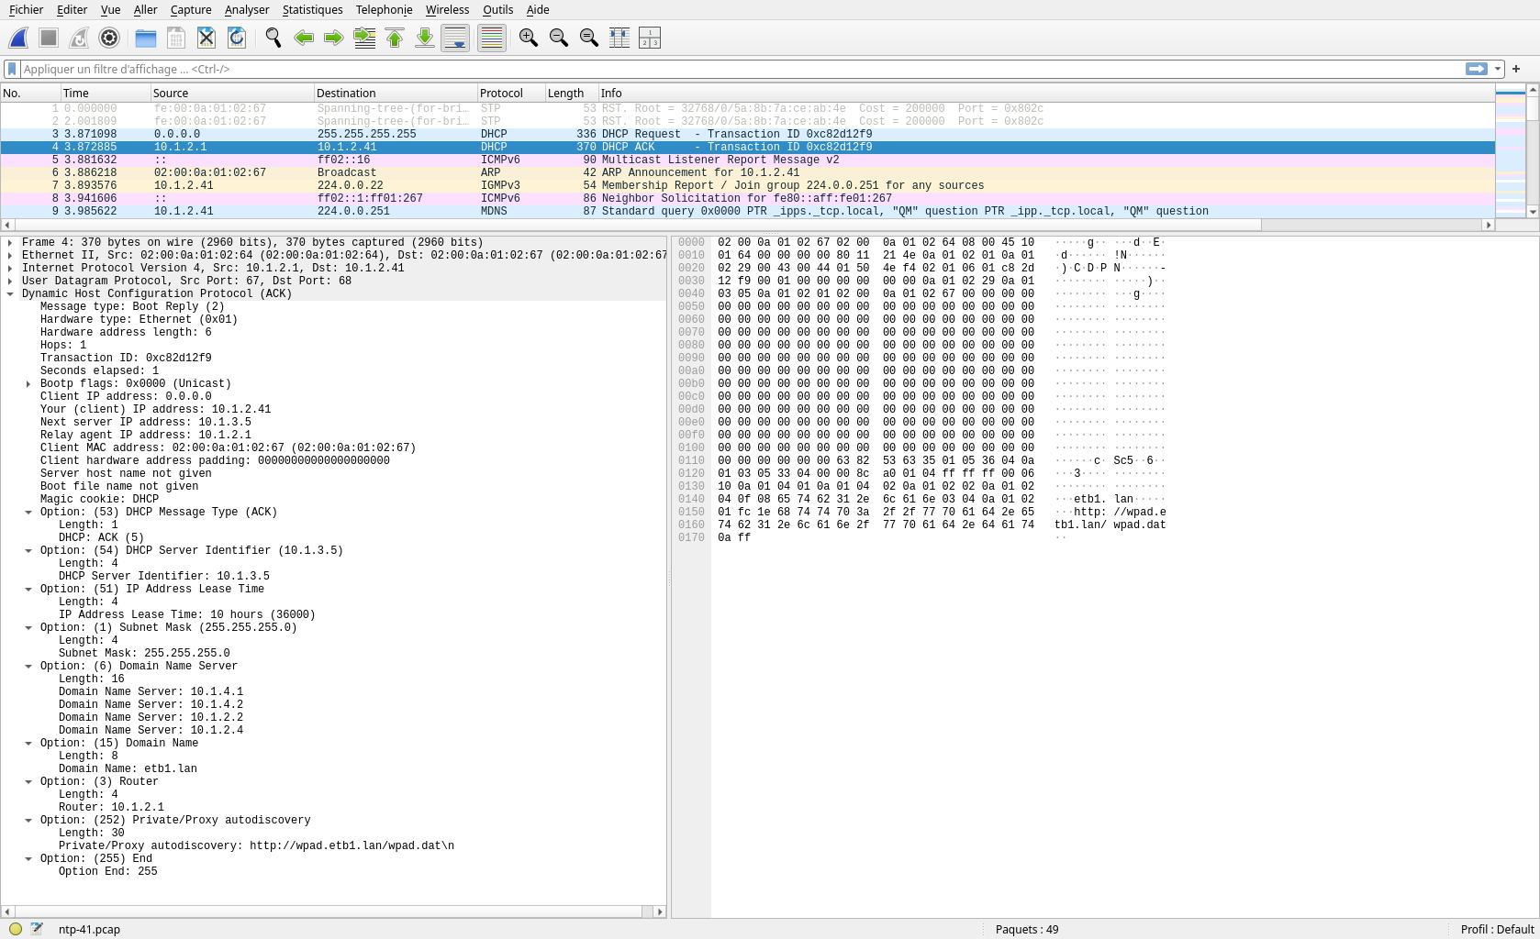Viewport: 1540px width, 939px height.
Task: Close the capture file with the X file icon
Action: click(x=206, y=38)
